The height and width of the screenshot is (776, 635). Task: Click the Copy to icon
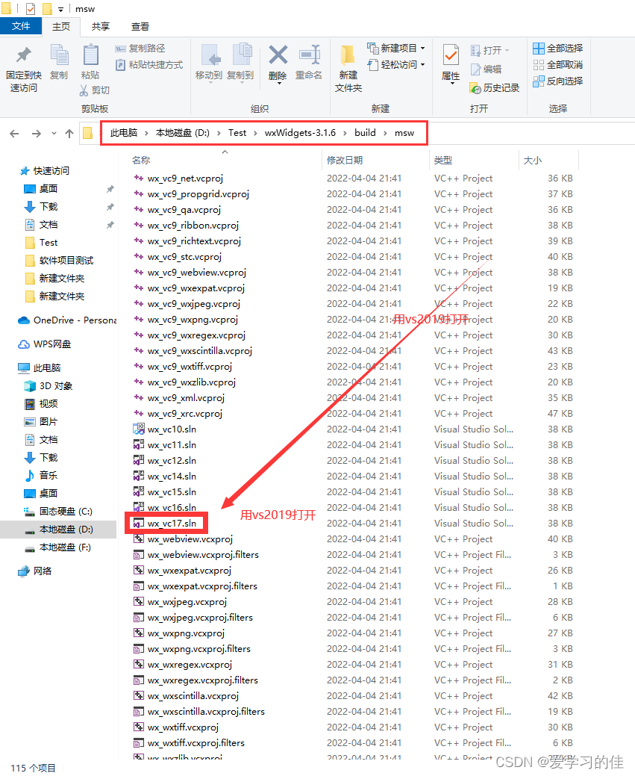[x=243, y=55]
